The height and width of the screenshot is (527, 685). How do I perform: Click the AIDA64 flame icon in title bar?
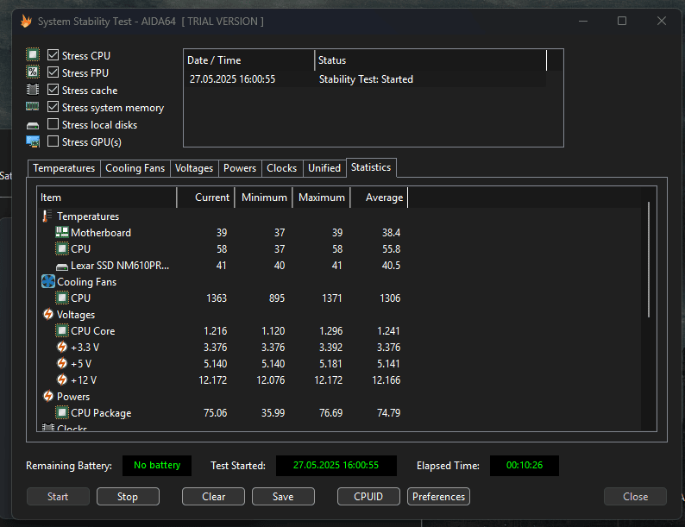26,22
